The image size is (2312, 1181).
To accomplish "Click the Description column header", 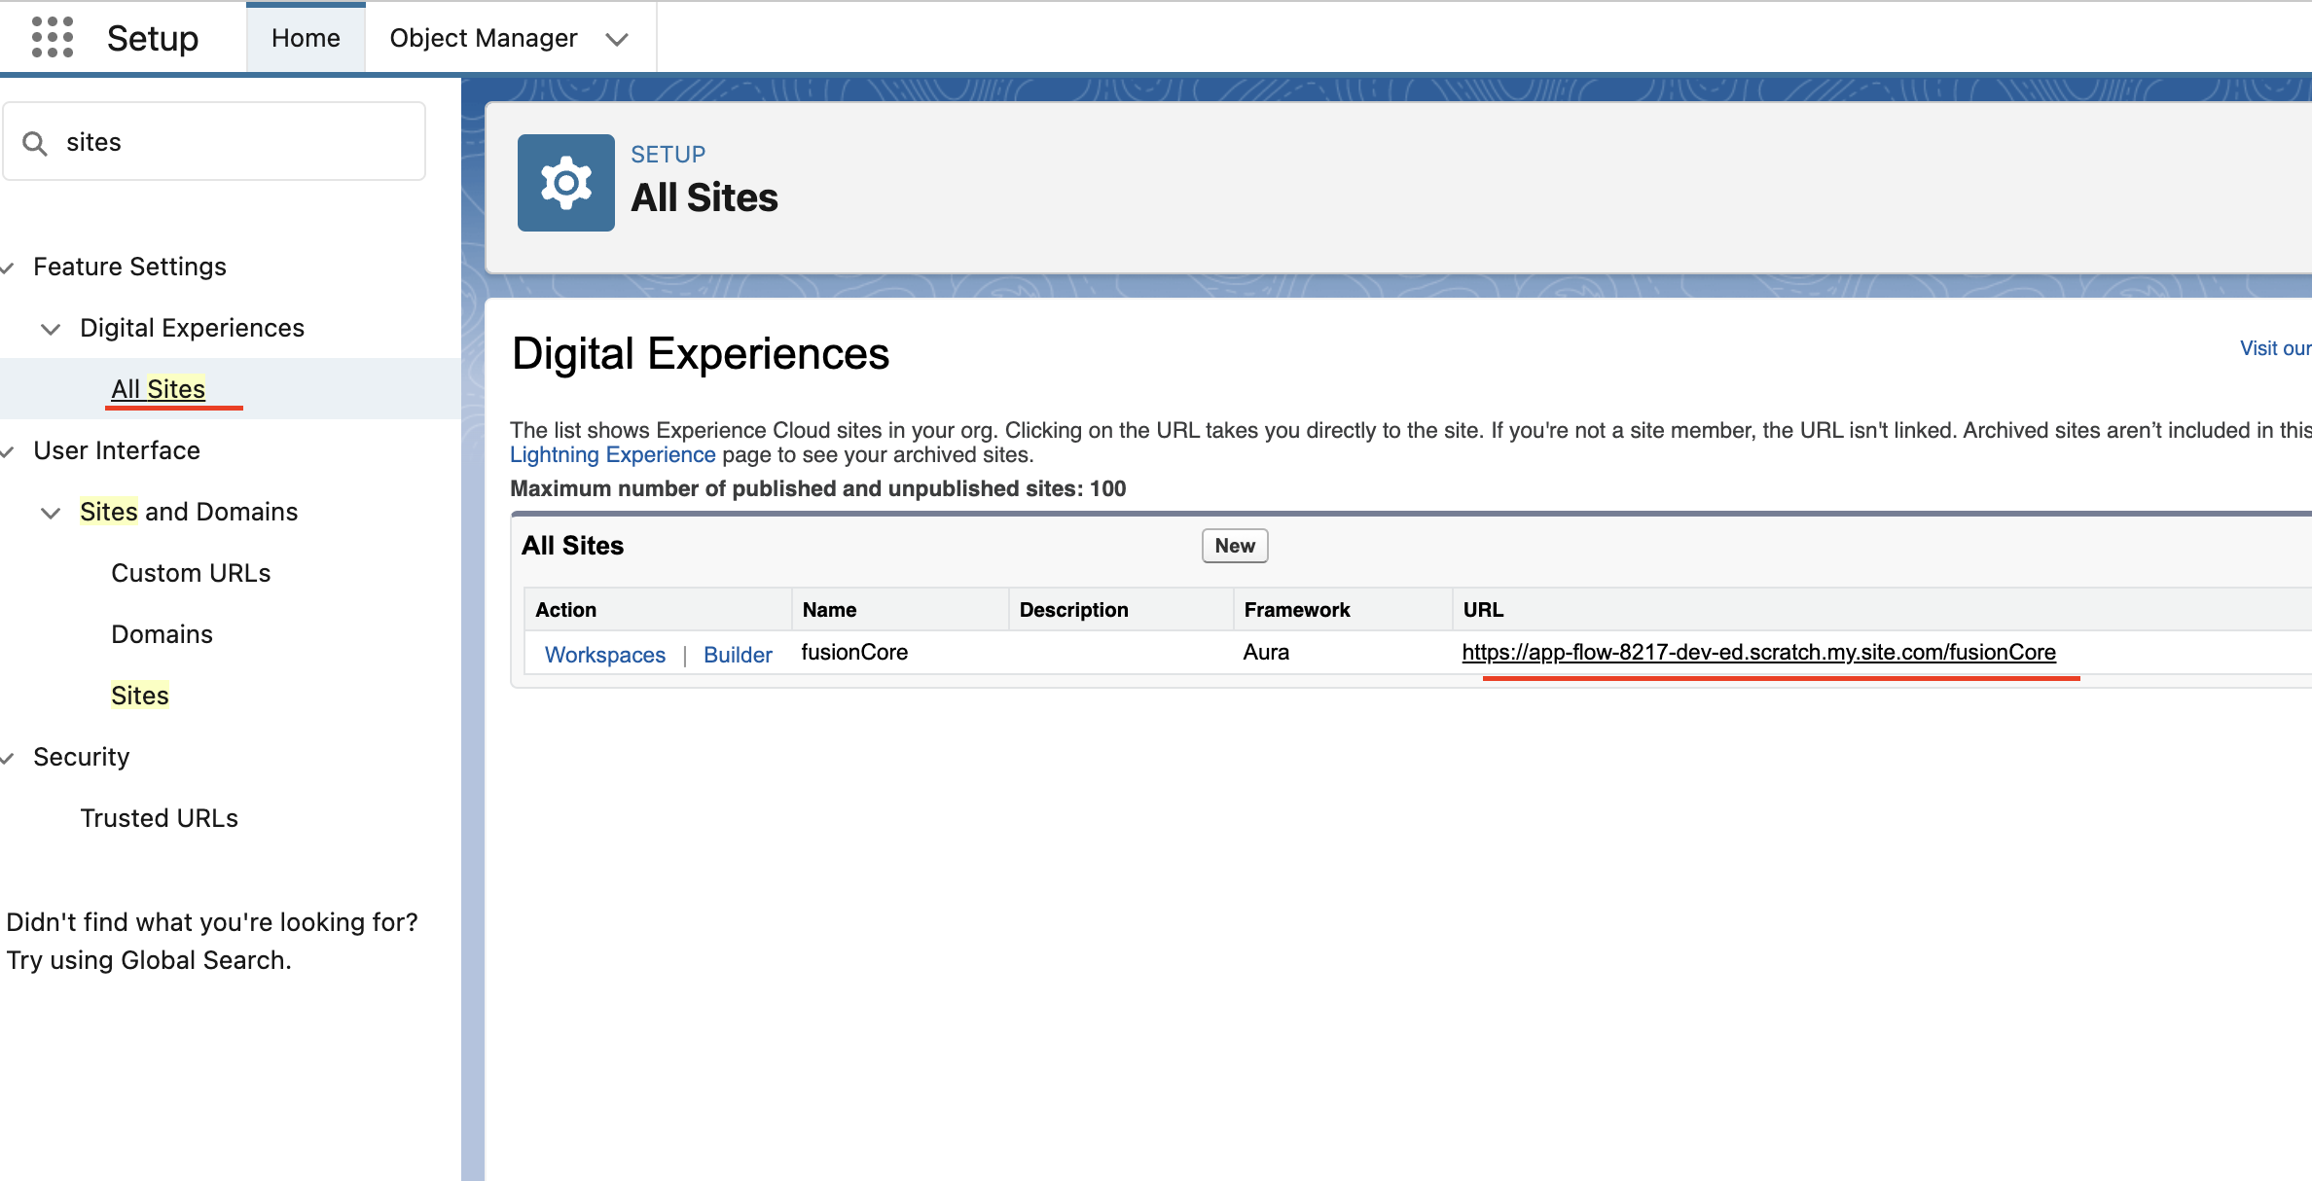I will point(1120,610).
